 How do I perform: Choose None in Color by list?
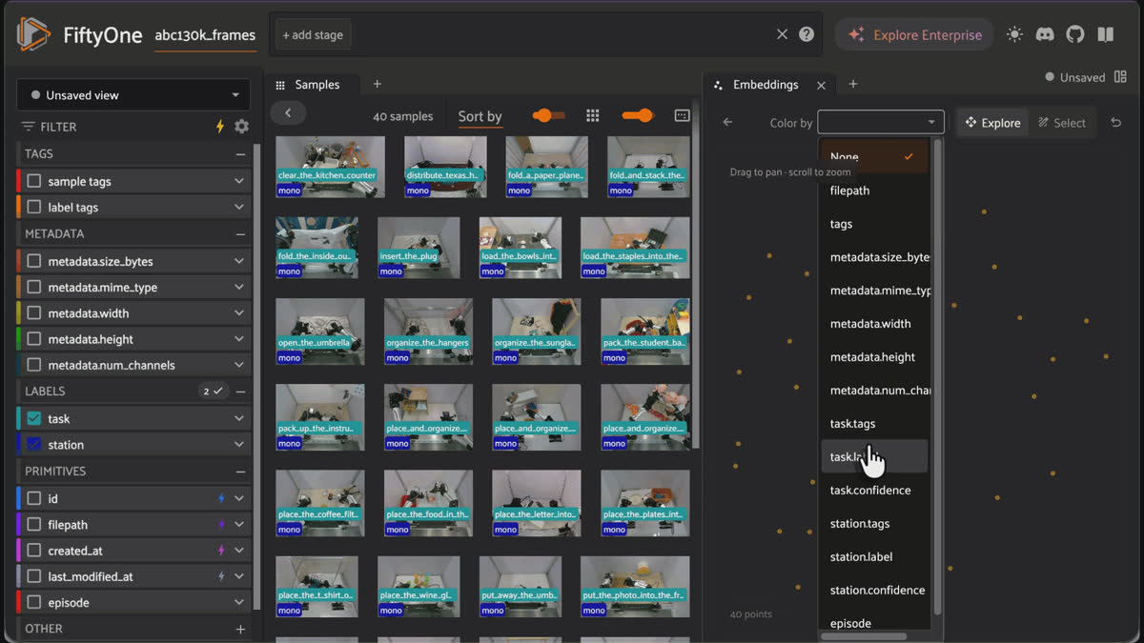click(x=873, y=156)
